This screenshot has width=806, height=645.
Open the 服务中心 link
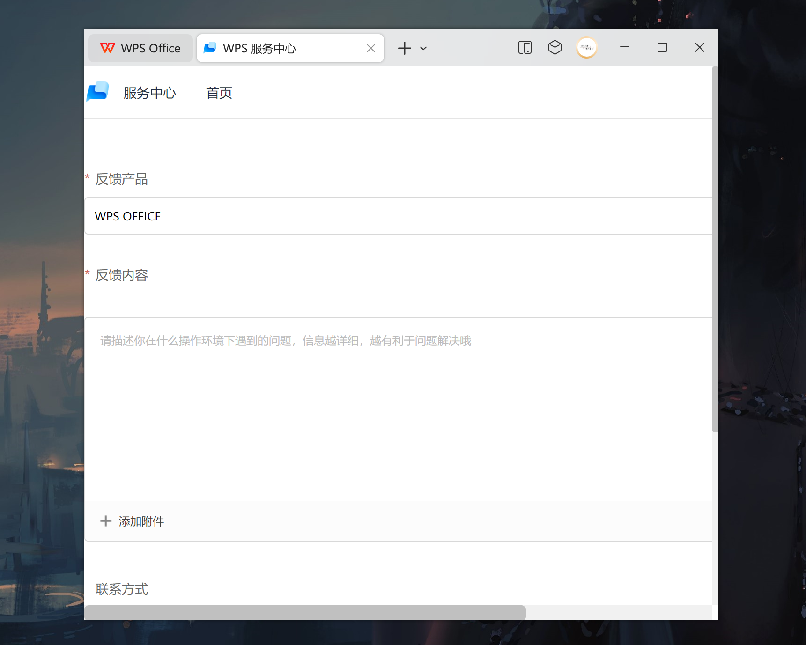click(x=150, y=93)
